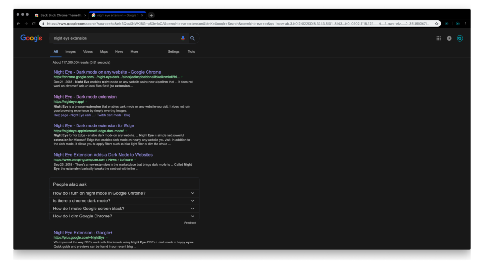
Task: Switch to Images results
Action: click(x=70, y=52)
